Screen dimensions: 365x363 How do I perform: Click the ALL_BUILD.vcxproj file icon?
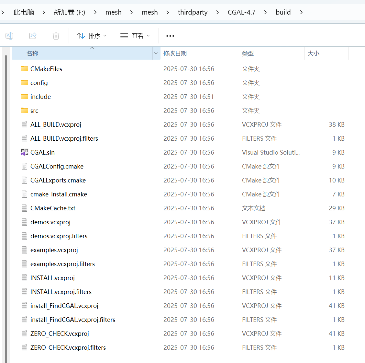point(25,124)
